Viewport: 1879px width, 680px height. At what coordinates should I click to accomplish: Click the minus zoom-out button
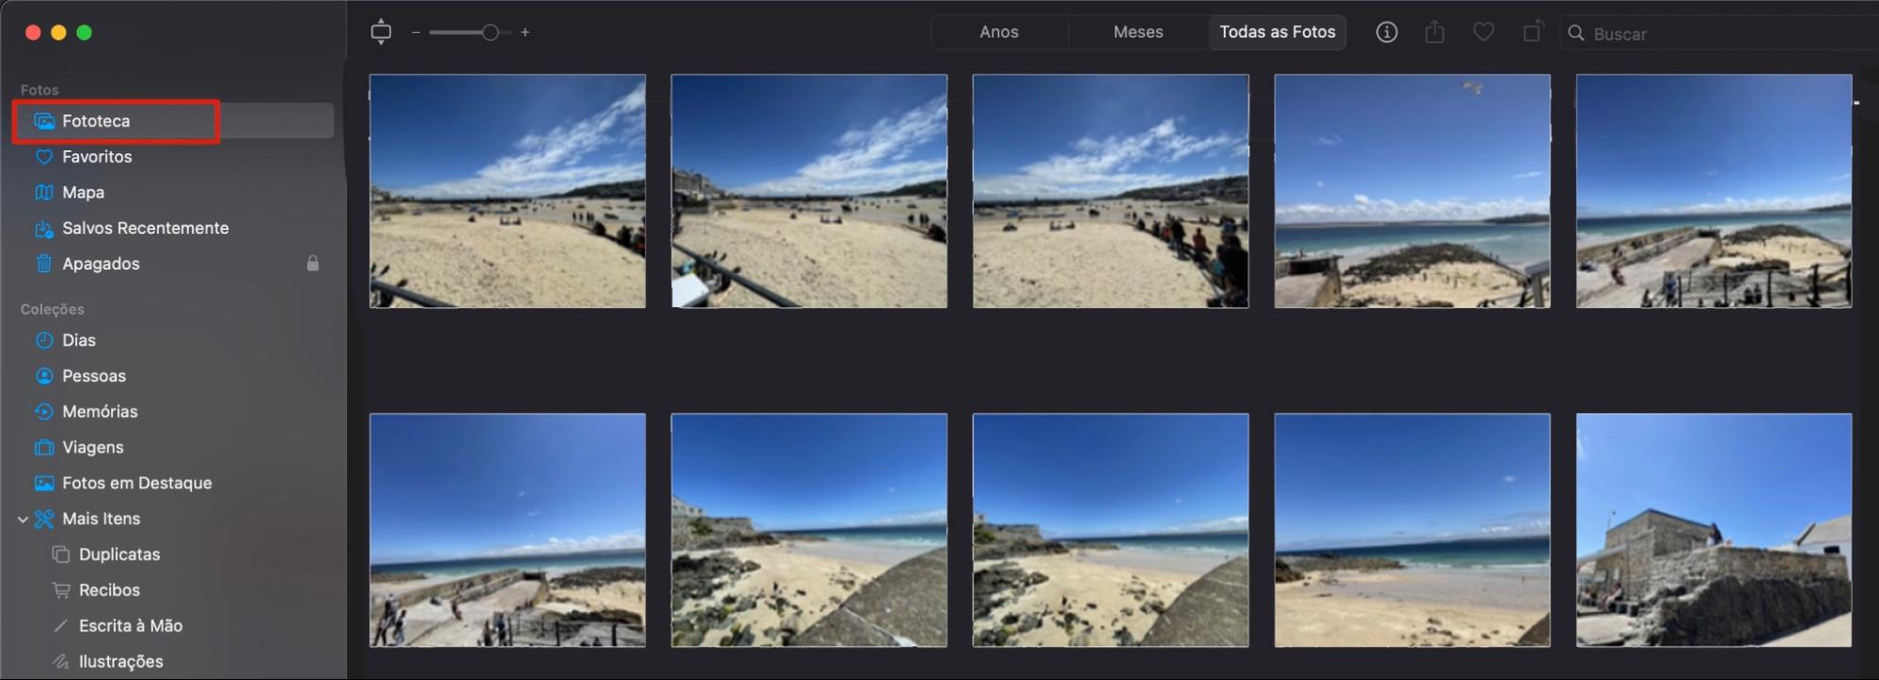(415, 32)
